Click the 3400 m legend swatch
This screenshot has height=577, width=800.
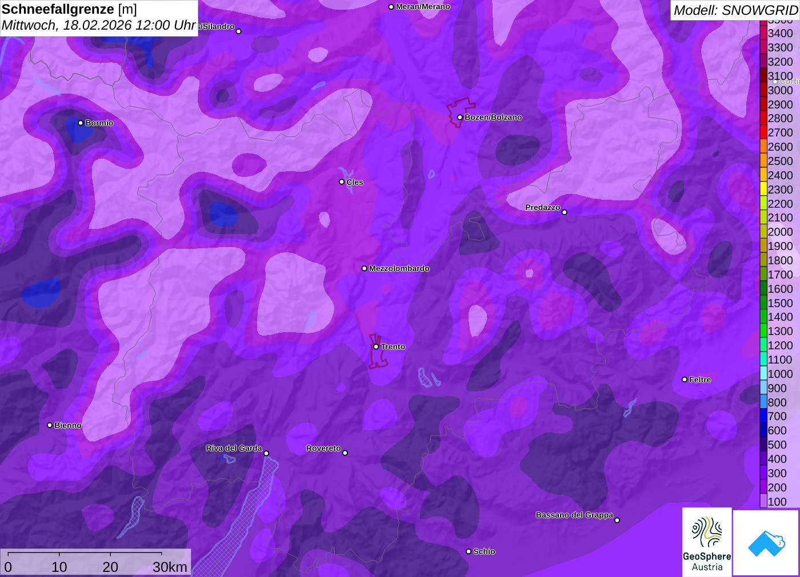(763, 33)
